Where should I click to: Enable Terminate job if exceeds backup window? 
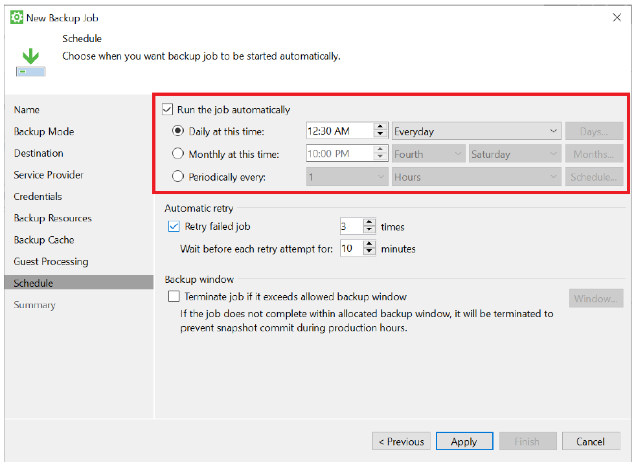pos(174,296)
